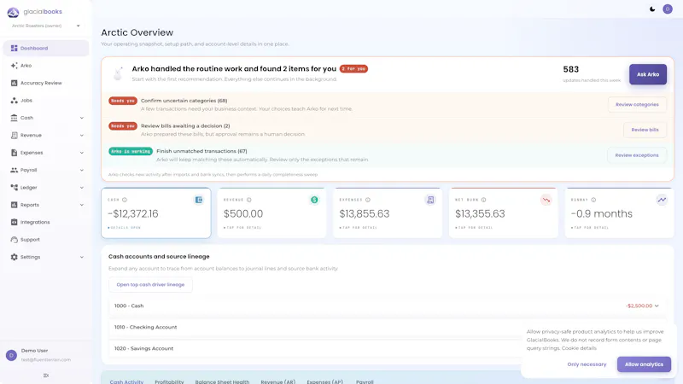Click the Cash card info icon
This screenshot has width=683, height=384.
point(125,200)
